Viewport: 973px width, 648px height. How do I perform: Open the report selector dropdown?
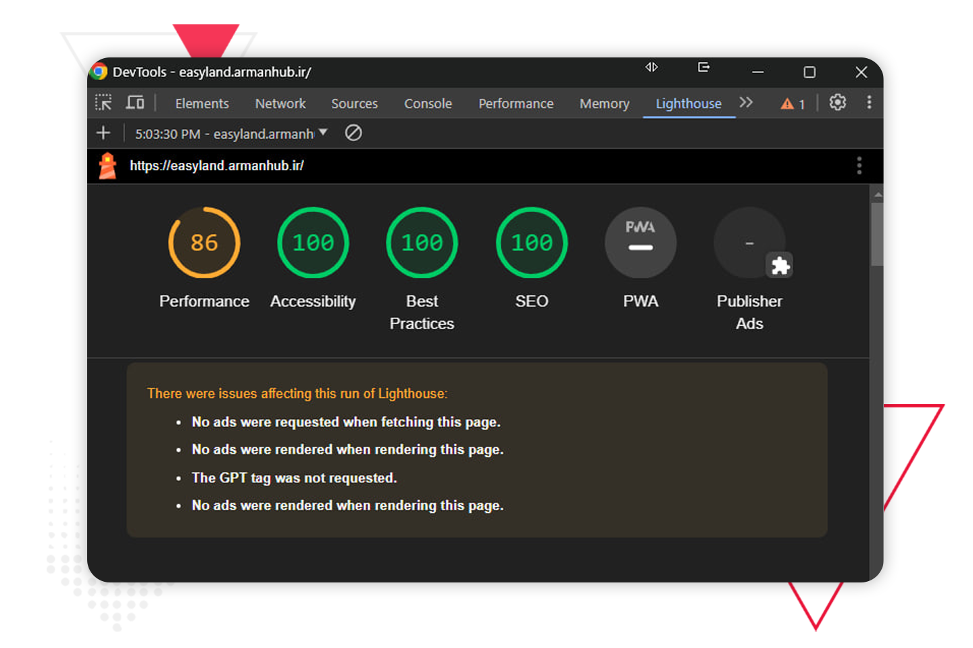(x=231, y=134)
